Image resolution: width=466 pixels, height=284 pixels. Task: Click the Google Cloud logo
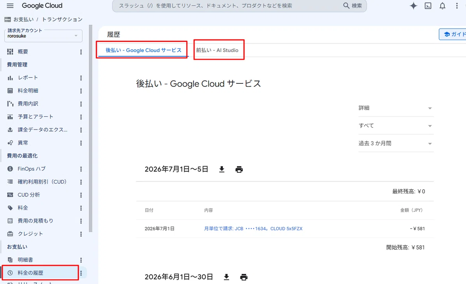click(42, 6)
